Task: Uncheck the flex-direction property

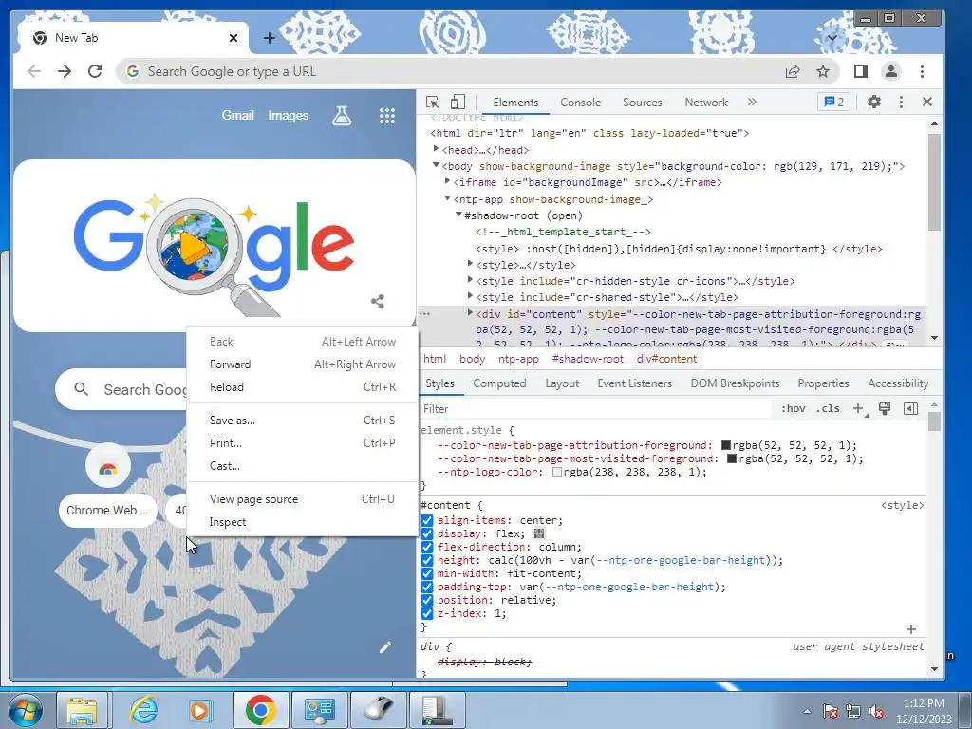Action: [x=427, y=547]
